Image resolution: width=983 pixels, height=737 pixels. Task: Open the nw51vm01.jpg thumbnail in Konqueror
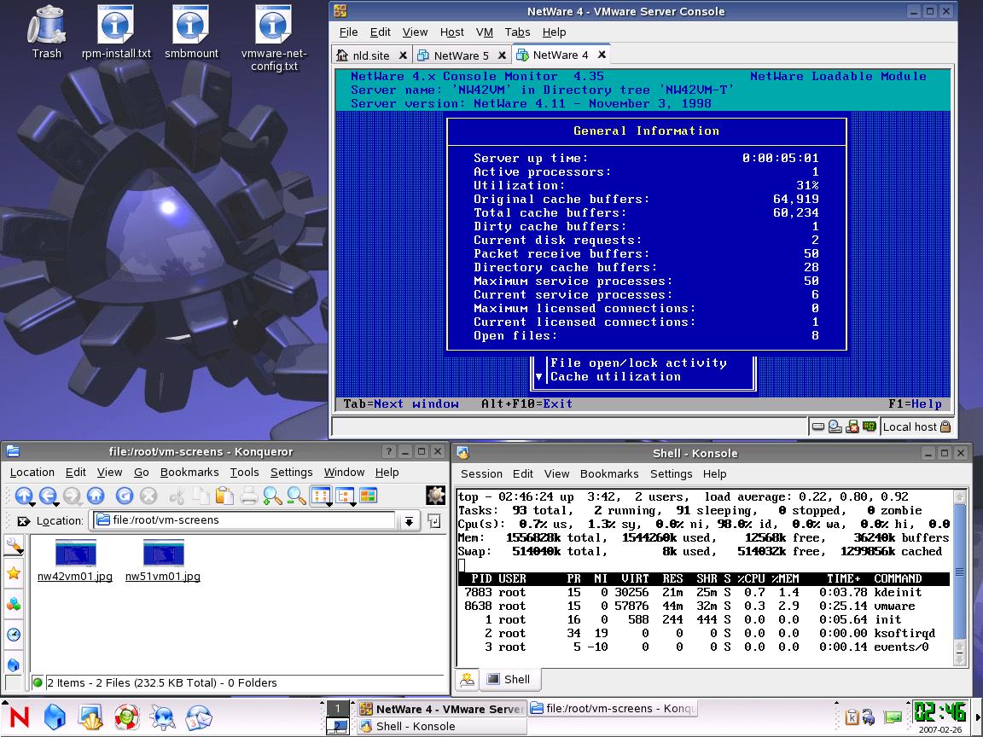coord(162,551)
